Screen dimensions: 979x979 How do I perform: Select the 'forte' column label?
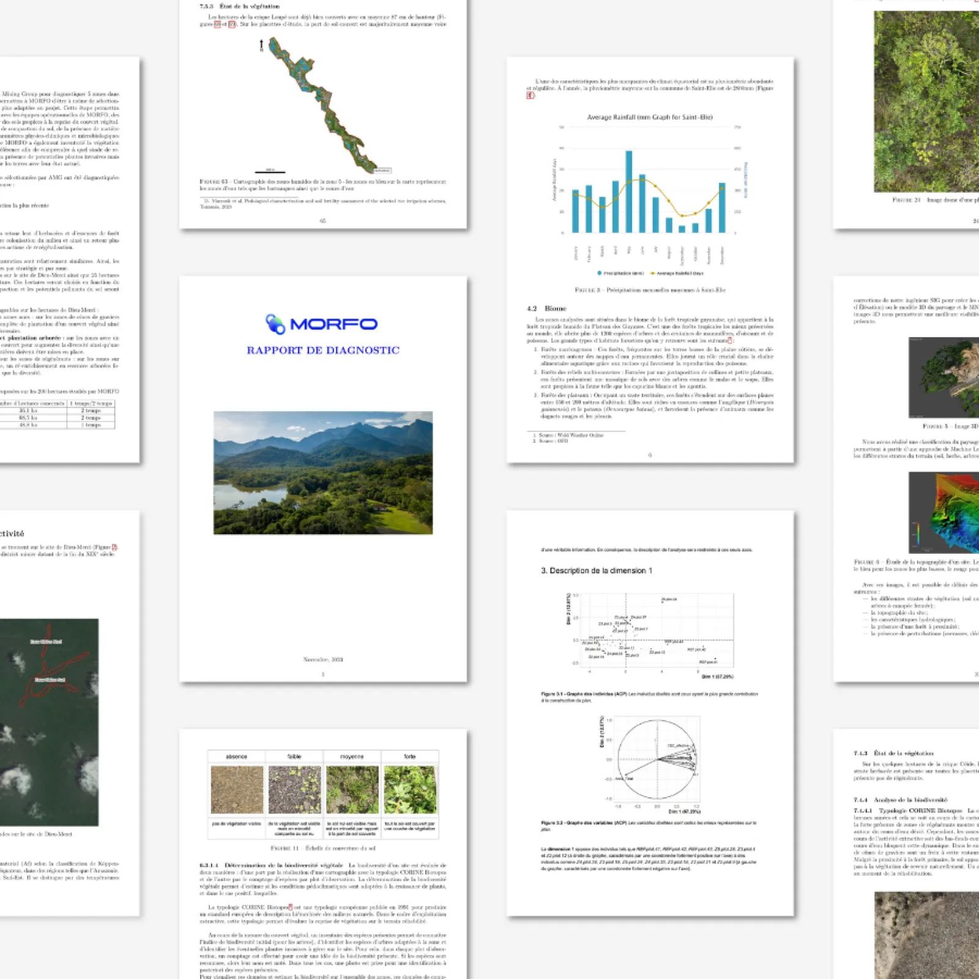click(410, 757)
